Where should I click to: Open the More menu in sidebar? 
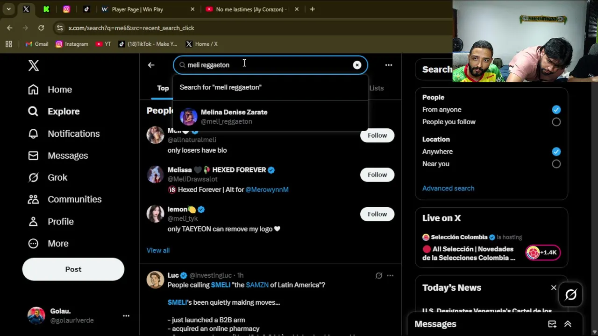[48, 244]
